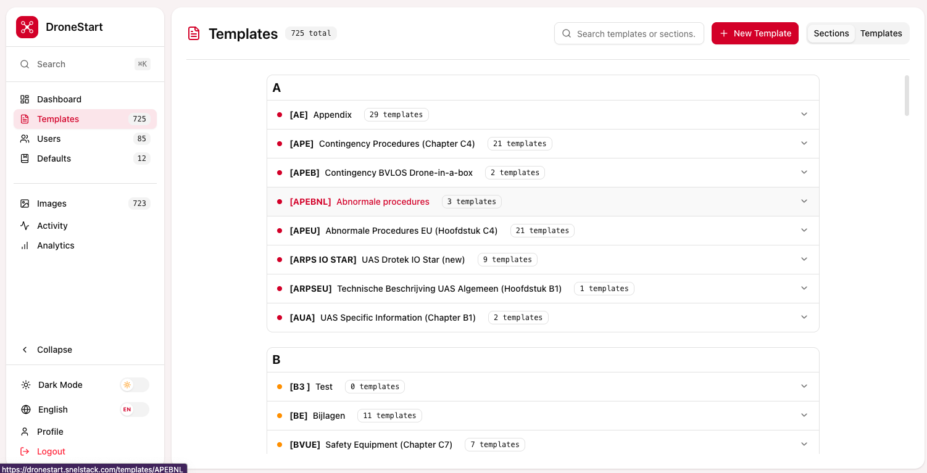This screenshot has width=927, height=473.
Task: Click the New Template button
Action: tap(755, 33)
